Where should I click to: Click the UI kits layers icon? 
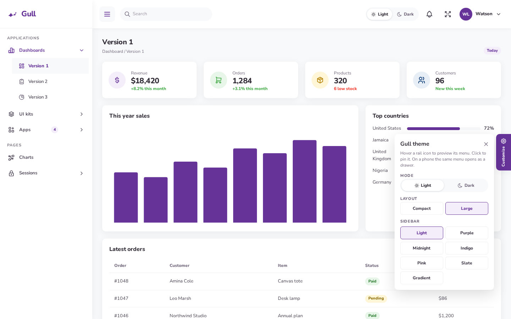click(x=11, y=114)
